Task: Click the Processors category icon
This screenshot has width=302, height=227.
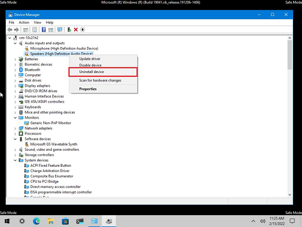Action: (21, 134)
